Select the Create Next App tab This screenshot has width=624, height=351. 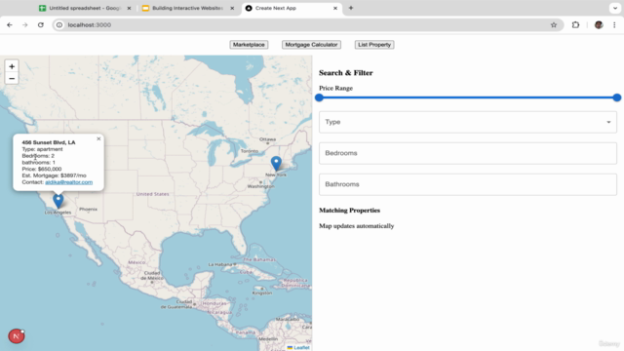click(x=292, y=8)
